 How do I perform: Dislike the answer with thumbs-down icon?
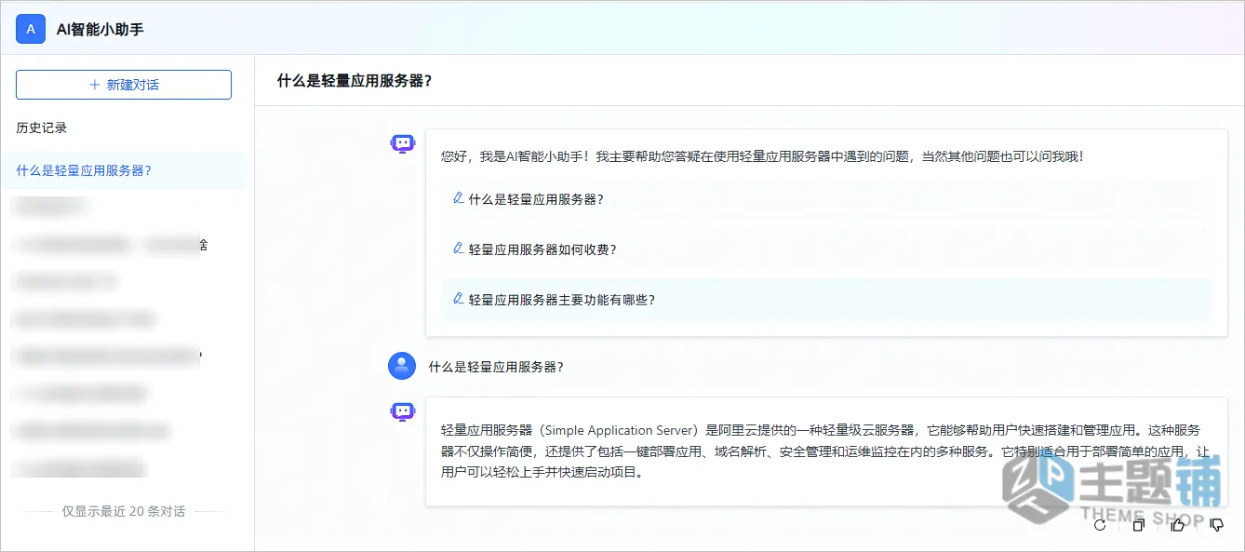click(x=1216, y=525)
